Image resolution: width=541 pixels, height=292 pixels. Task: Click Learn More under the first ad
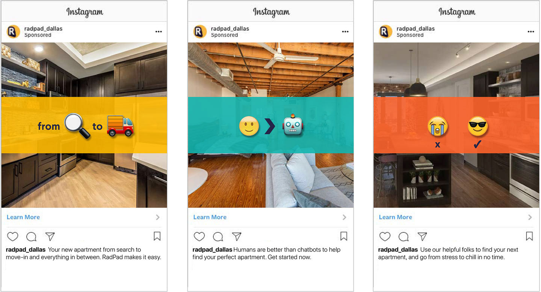tap(23, 217)
